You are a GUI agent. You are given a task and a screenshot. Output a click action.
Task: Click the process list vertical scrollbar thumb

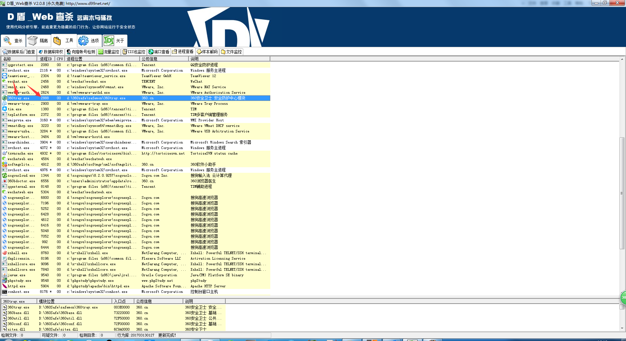(x=622, y=193)
